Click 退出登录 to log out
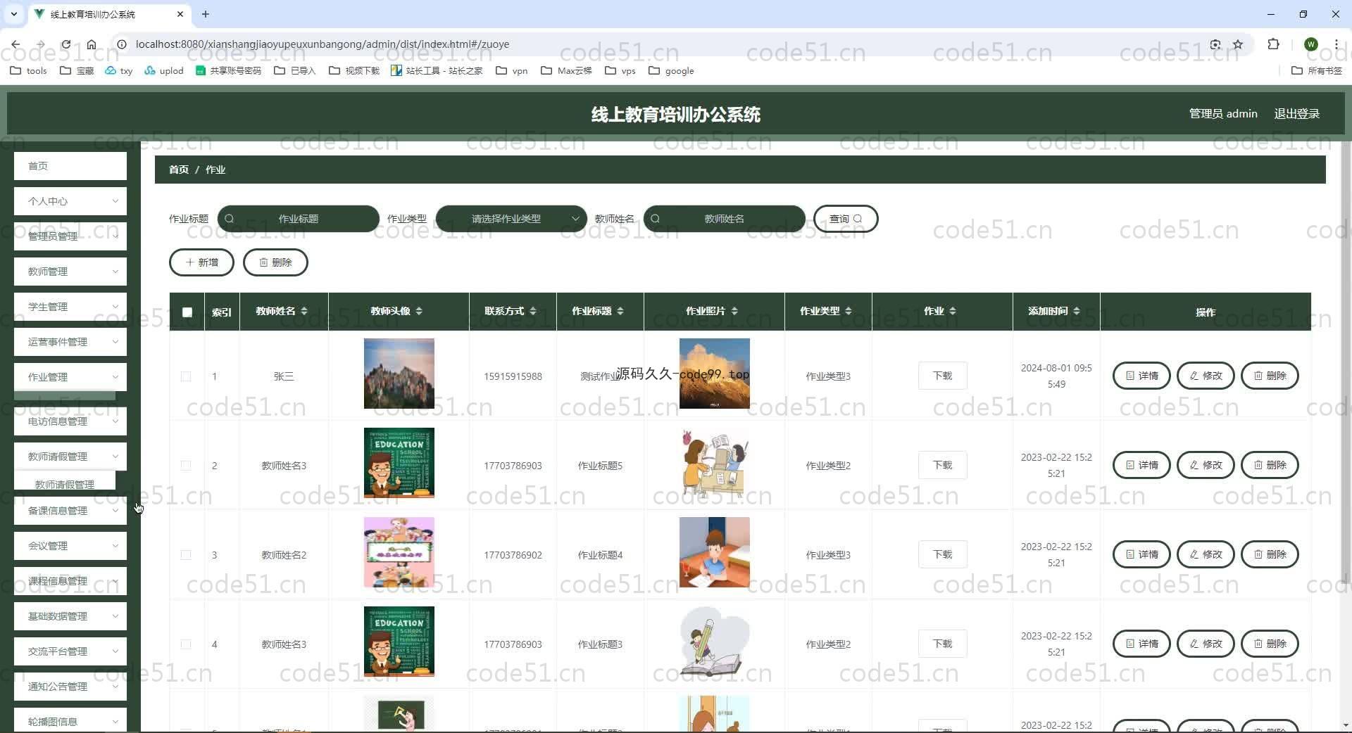 (x=1296, y=114)
